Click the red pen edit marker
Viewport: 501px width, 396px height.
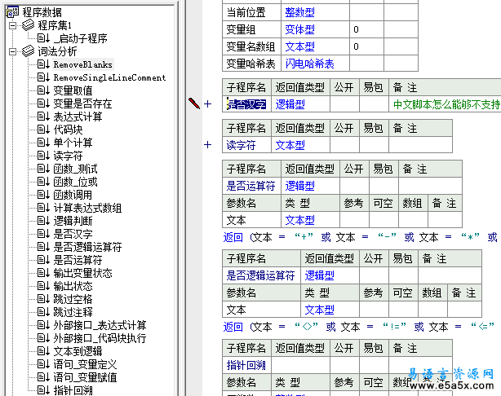click(194, 103)
